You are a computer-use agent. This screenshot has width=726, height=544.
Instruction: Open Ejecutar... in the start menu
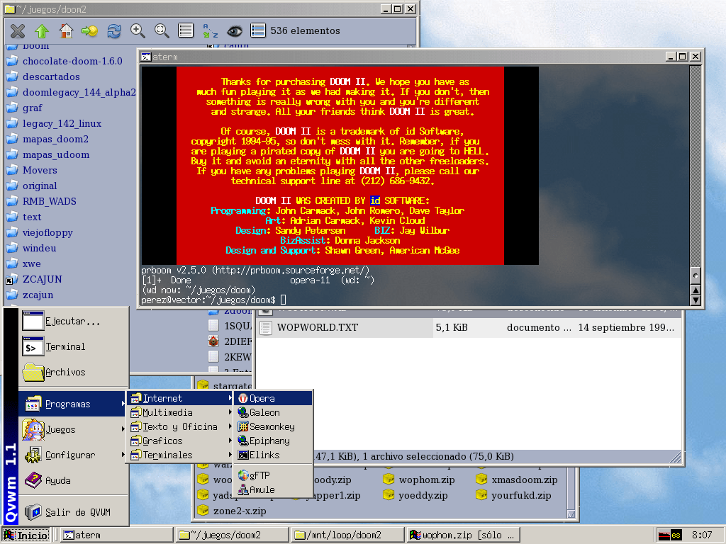tap(73, 321)
